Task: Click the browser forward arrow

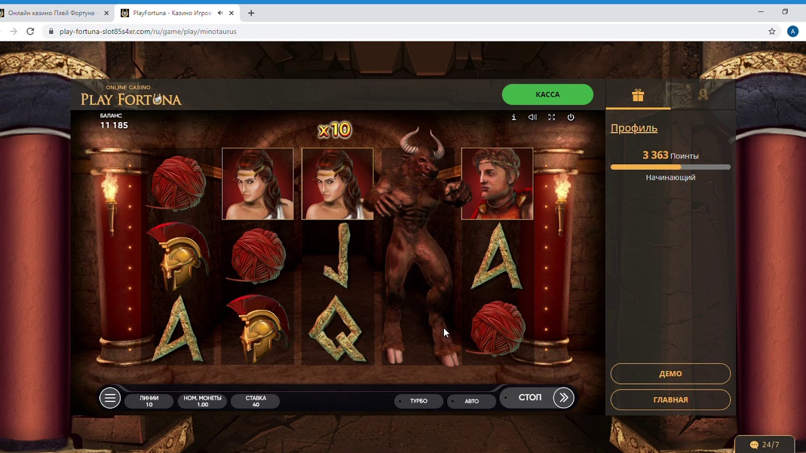Action: coord(13,31)
